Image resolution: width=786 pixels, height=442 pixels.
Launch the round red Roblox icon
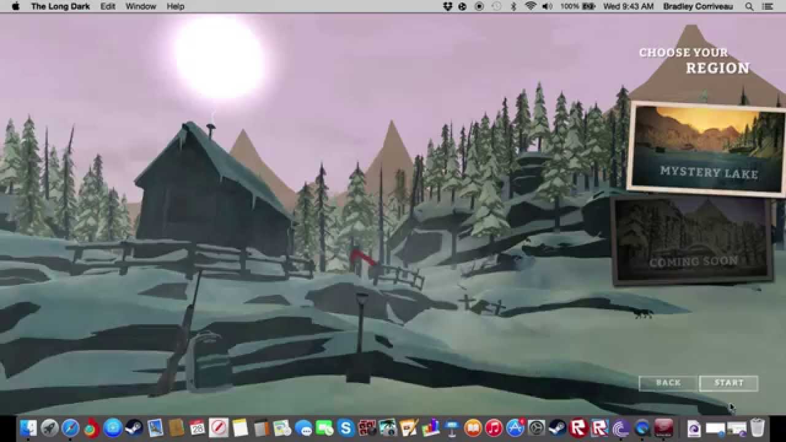click(x=579, y=428)
